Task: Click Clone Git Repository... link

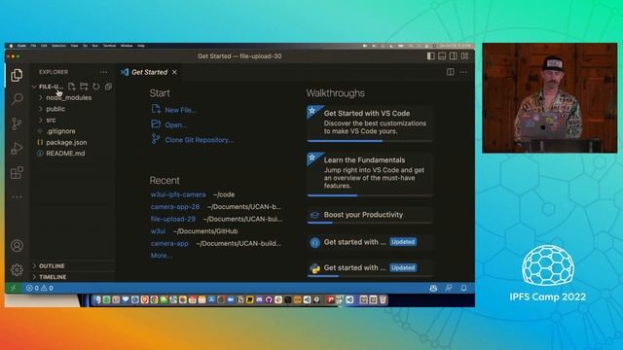Action: click(x=199, y=140)
